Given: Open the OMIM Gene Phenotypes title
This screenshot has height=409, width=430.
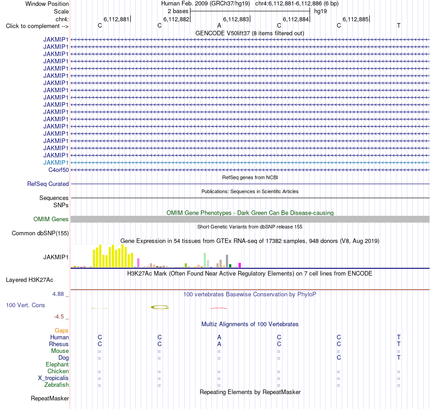Looking at the screenshot, I should pyautogui.click(x=250, y=213).
